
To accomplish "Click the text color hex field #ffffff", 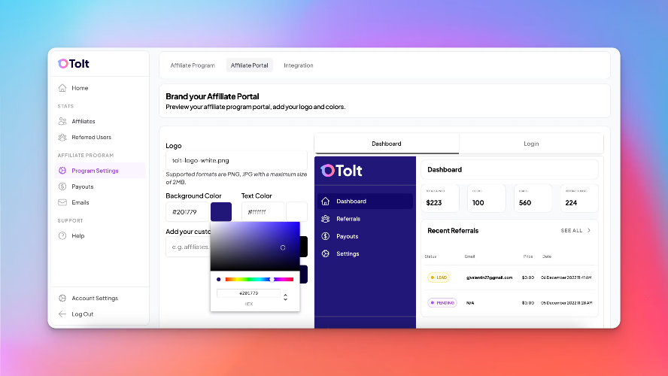I will pyautogui.click(x=263, y=211).
